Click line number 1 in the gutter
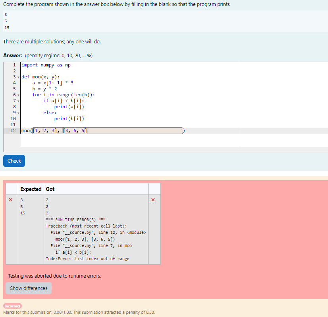The image size is (328, 317). tap(14, 65)
